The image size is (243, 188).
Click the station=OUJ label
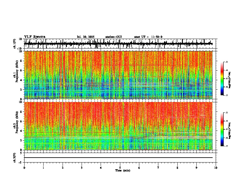click(114, 37)
